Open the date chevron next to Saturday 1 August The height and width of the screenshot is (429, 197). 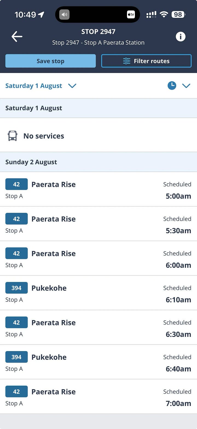coord(72,86)
